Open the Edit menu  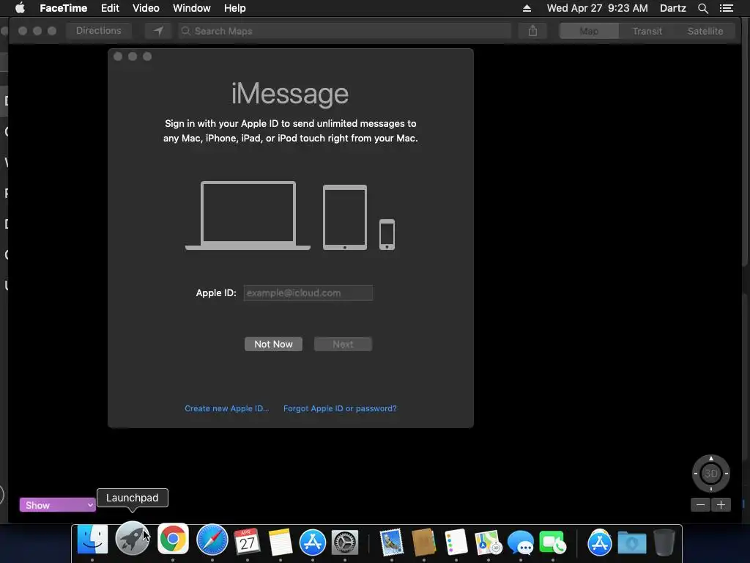pyautogui.click(x=110, y=8)
